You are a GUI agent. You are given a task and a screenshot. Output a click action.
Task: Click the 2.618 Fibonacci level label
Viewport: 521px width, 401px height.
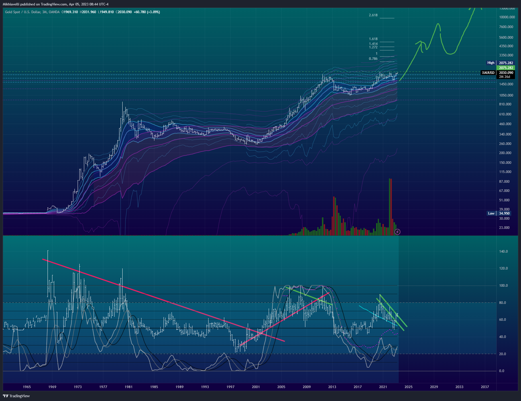(373, 15)
